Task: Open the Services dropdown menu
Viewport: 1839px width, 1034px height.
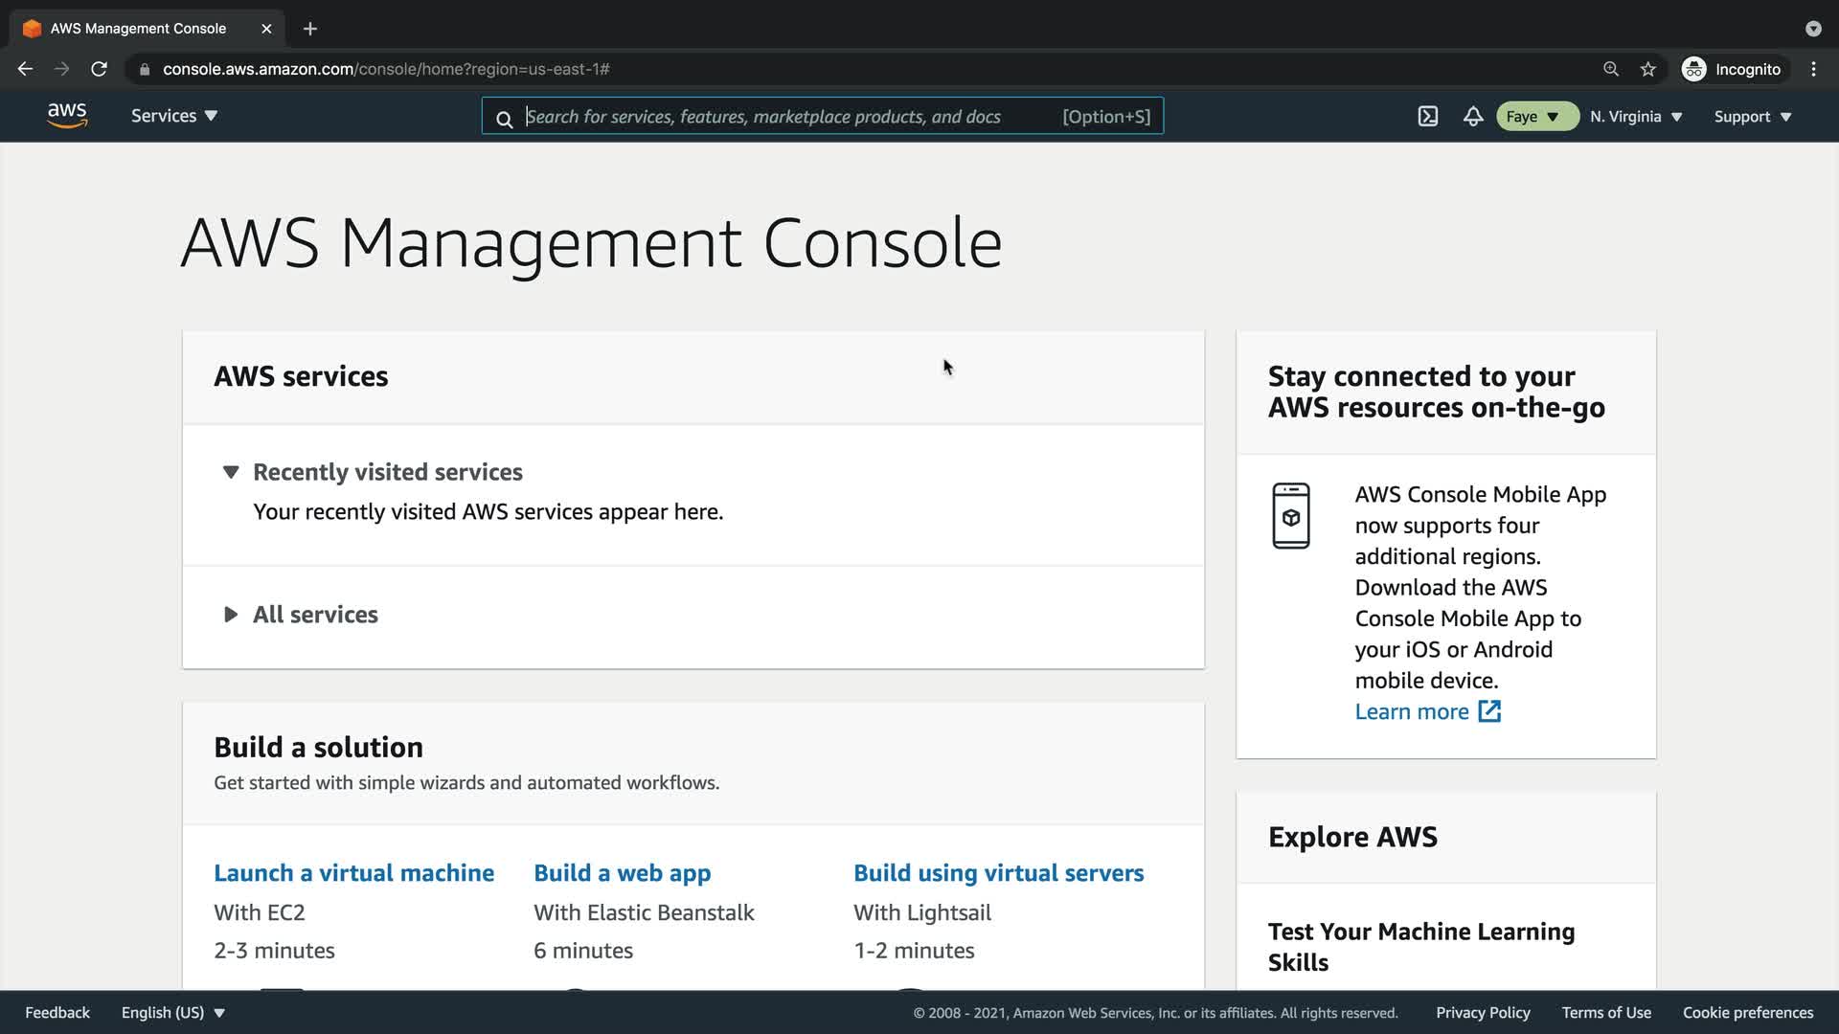Action: coord(174,116)
